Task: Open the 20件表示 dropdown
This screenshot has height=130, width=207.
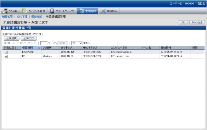Action: tap(77, 43)
